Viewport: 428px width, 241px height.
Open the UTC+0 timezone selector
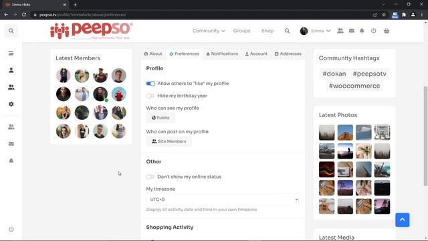223,199
